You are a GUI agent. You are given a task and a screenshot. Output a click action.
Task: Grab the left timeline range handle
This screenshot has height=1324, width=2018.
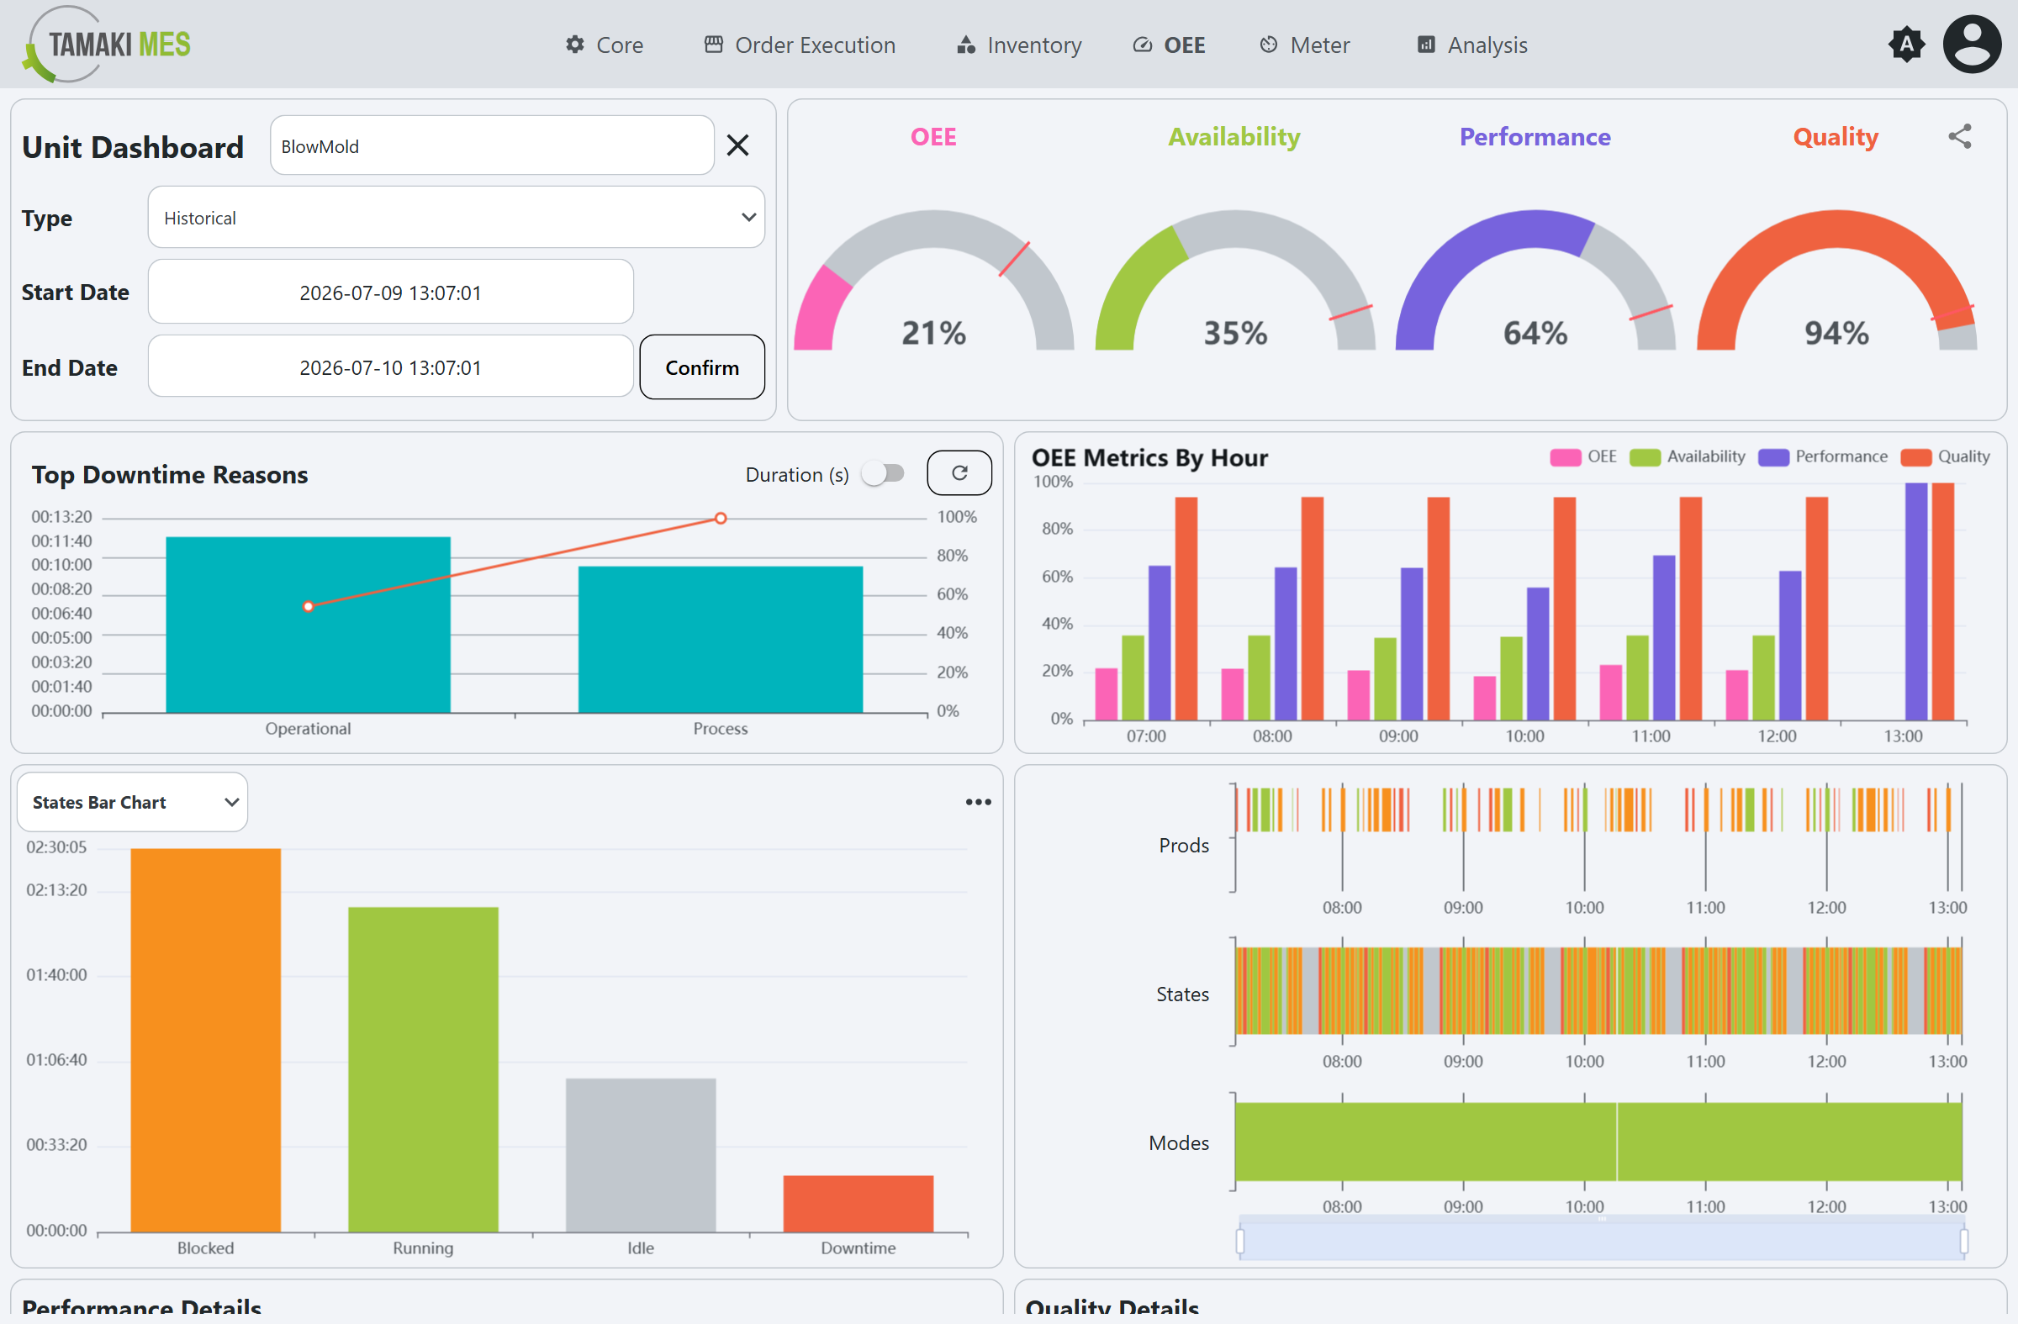(x=1240, y=1241)
